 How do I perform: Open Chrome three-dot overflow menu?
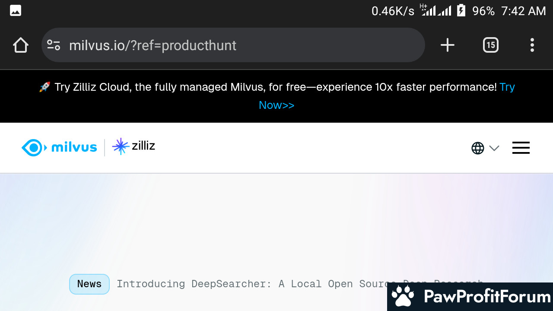click(x=532, y=45)
